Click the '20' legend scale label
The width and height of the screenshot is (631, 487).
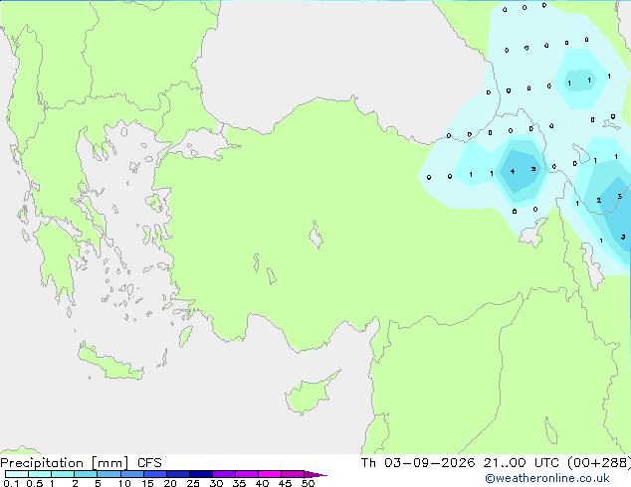(x=170, y=483)
